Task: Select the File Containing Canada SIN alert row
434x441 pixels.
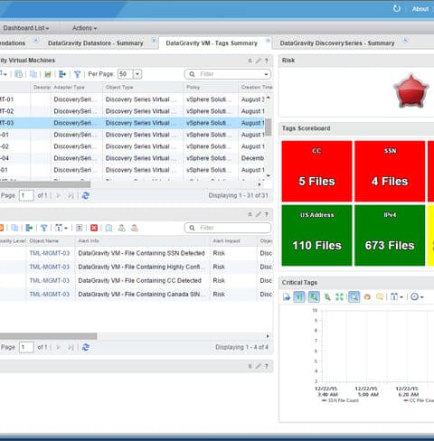Action: 137,295
